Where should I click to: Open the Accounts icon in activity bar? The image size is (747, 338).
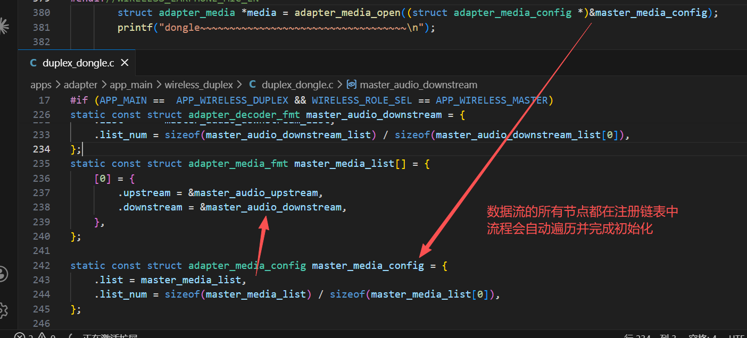pos(3,274)
